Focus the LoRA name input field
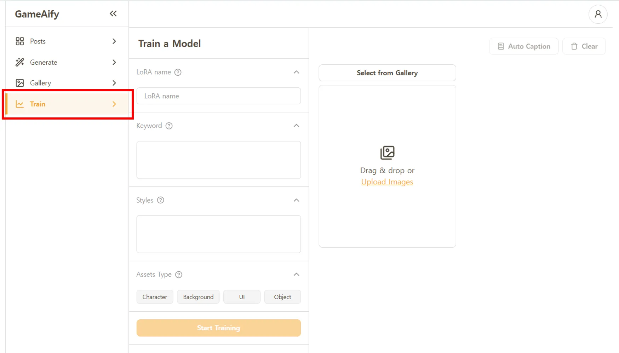This screenshot has width=619, height=353. 219,96
